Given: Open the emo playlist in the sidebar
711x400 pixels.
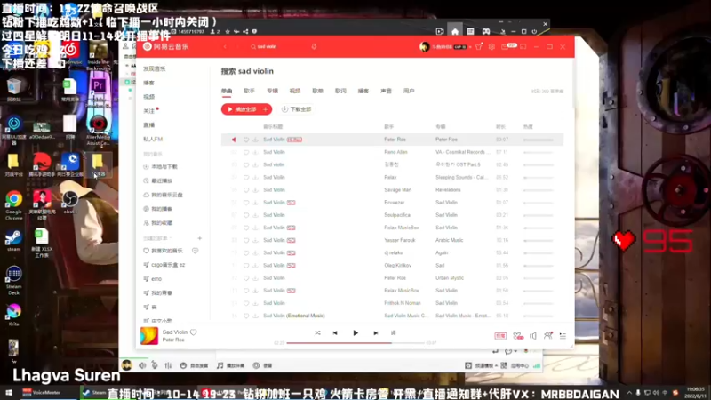Looking at the screenshot, I should (152, 279).
